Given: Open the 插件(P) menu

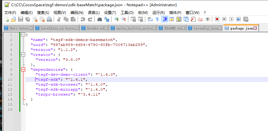Looking at the screenshot, I should [175, 13].
